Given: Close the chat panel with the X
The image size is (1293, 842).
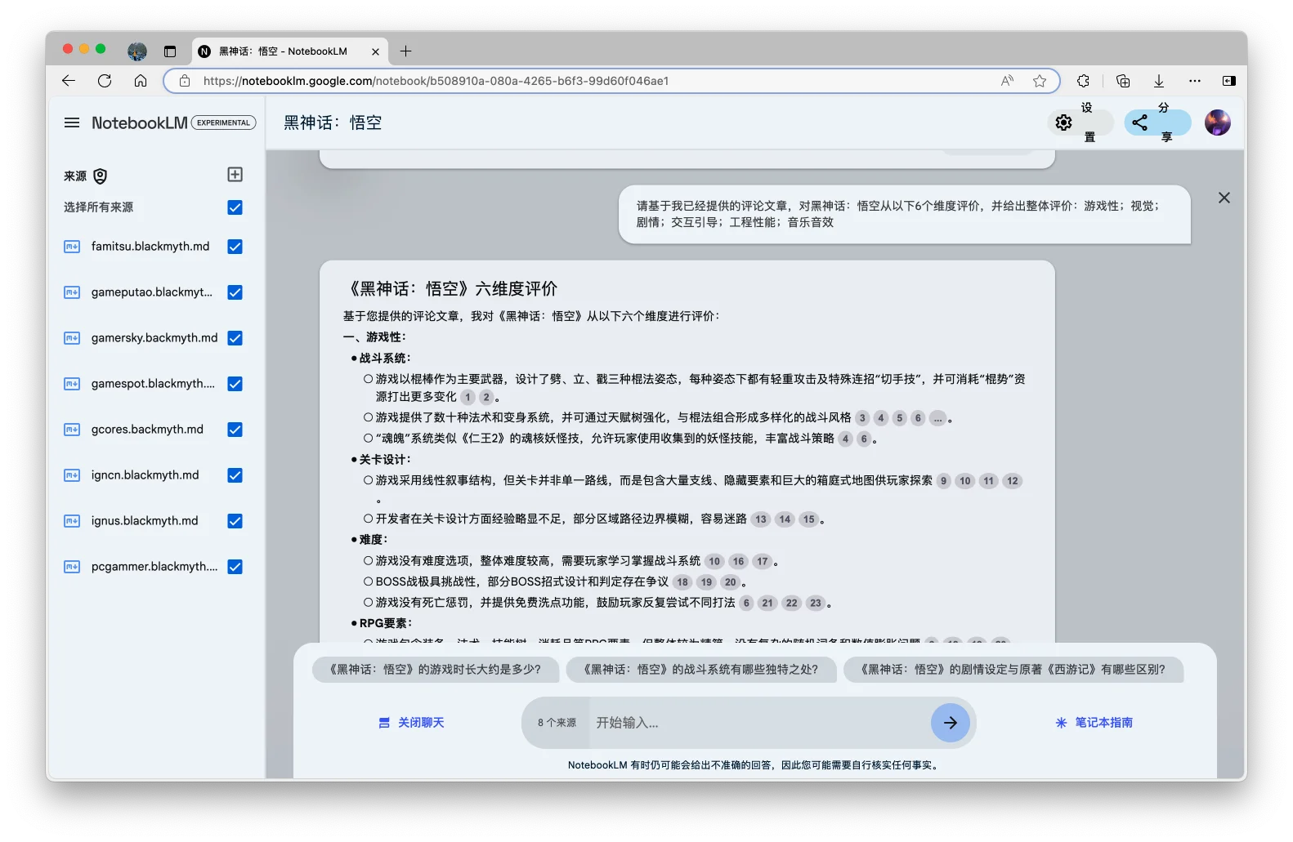Looking at the screenshot, I should tap(1224, 198).
